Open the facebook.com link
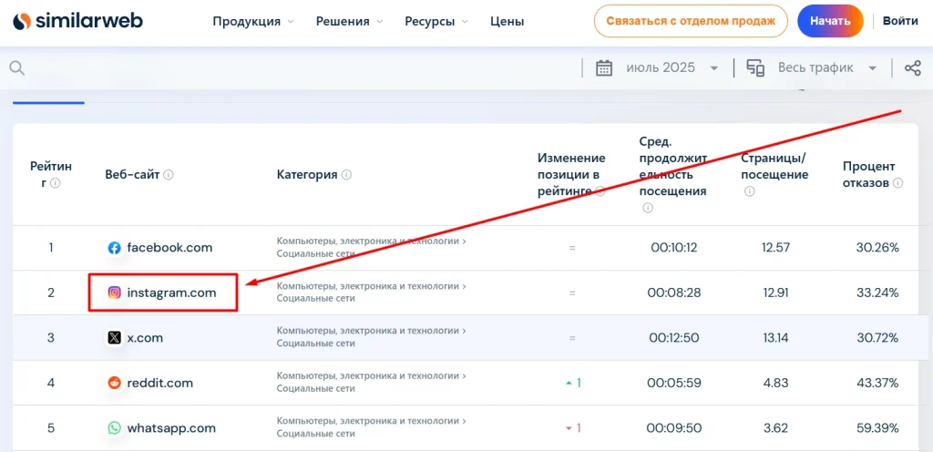Viewport: 933px width, 452px height. [x=169, y=248]
